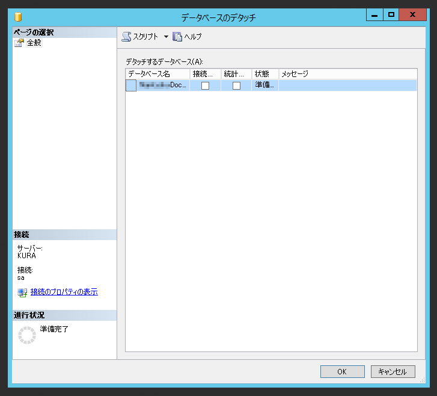Open 接続のプロパティの表示 link
The image size is (437, 396).
pos(64,292)
